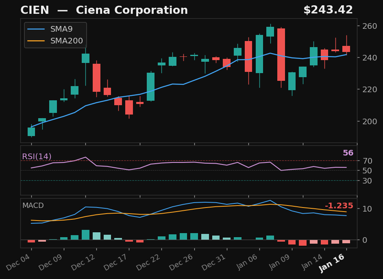Click the RSI value 56
Image resolution: width=383 pixels, height=279 pixels.
348,153
